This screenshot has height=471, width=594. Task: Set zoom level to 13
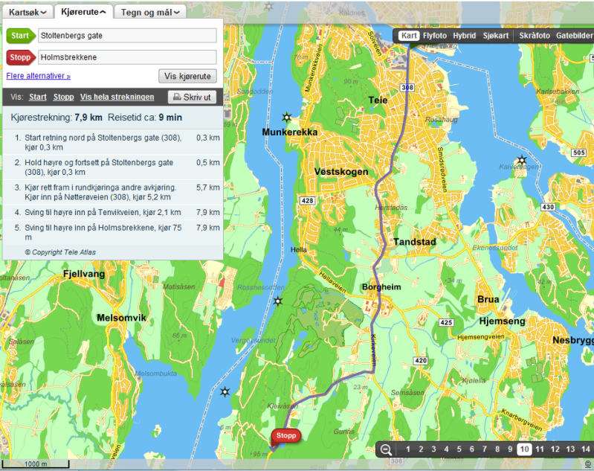(570, 449)
